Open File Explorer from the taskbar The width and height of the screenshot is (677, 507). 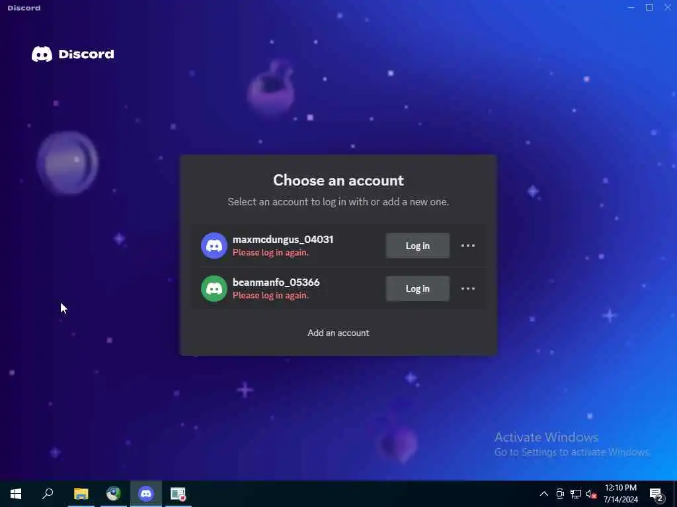pos(81,494)
